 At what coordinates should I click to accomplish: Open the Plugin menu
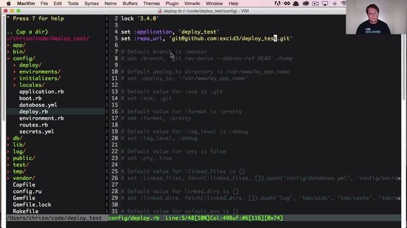click(x=172, y=3)
